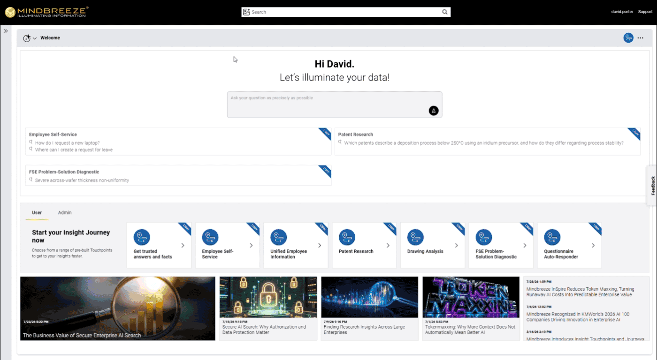This screenshot has width=657, height=360.
Task: Open 'Mindbreeze InSpire Reduces Token Maxxing' news item
Action: click(580, 292)
